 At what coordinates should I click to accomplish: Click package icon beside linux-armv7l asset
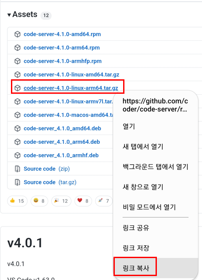point(18,101)
